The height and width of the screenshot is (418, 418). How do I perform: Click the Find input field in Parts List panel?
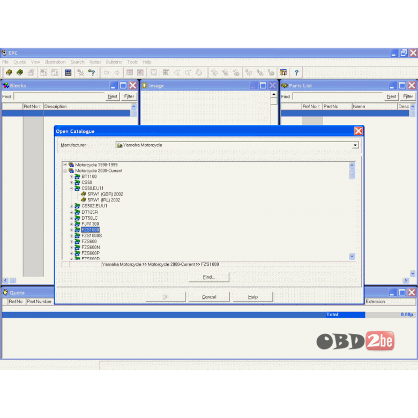point(338,96)
